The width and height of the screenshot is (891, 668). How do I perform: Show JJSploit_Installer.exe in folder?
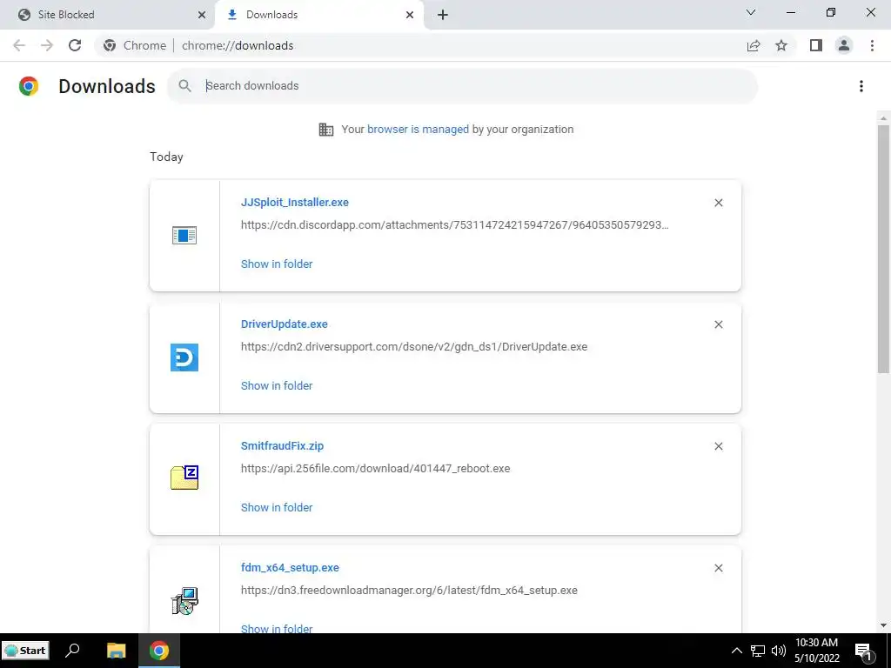277,264
